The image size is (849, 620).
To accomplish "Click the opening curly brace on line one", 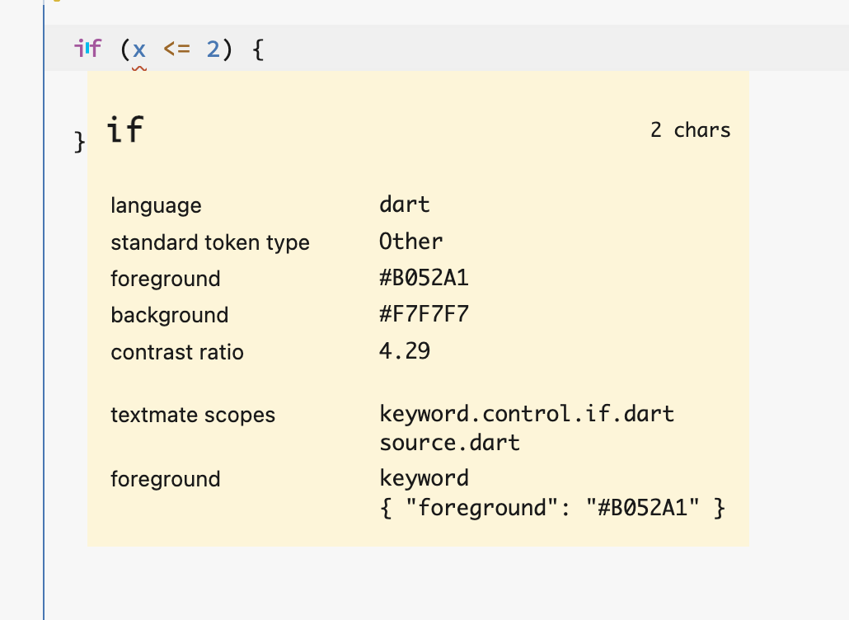I will [256, 49].
